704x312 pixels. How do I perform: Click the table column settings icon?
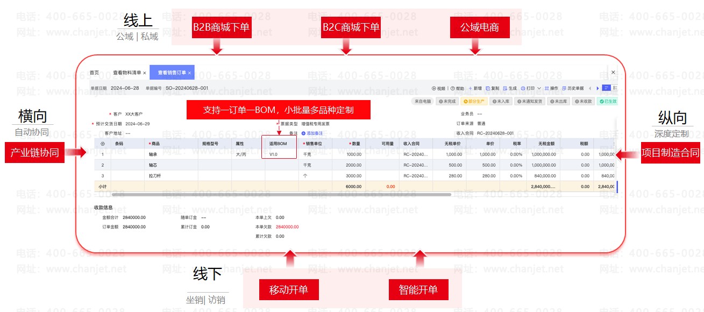pyautogui.click(x=103, y=144)
